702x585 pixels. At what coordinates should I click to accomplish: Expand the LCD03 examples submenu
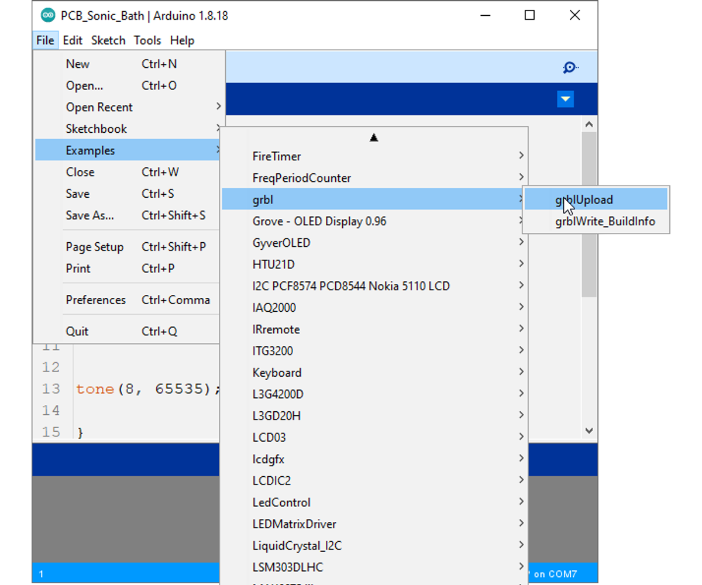[x=374, y=438]
